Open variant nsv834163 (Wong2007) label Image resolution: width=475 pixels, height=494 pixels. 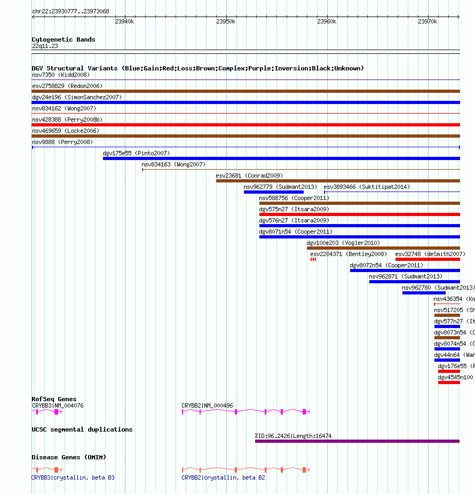point(173,164)
